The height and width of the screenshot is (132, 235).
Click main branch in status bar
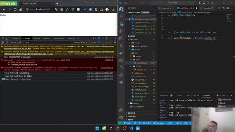point(127,123)
